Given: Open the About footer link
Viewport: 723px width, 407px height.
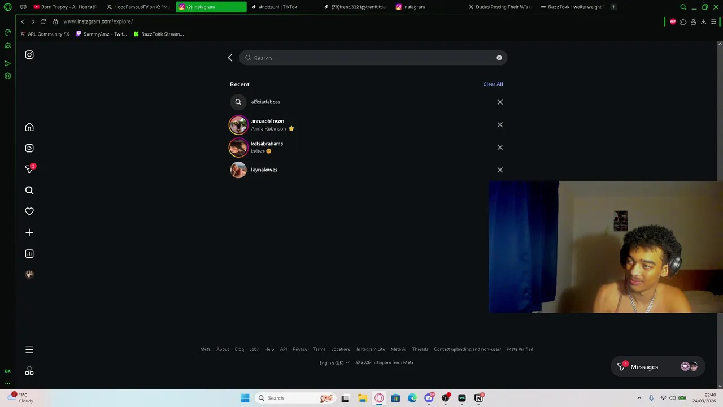Looking at the screenshot, I should click(x=223, y=349).
